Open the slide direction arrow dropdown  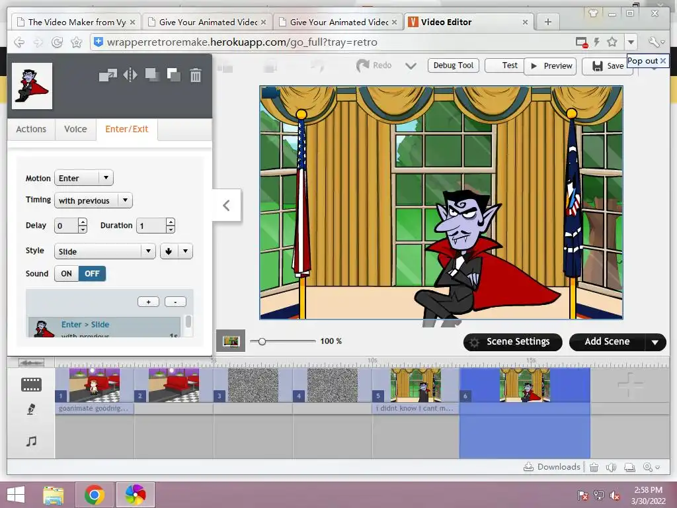coord(176,251)
